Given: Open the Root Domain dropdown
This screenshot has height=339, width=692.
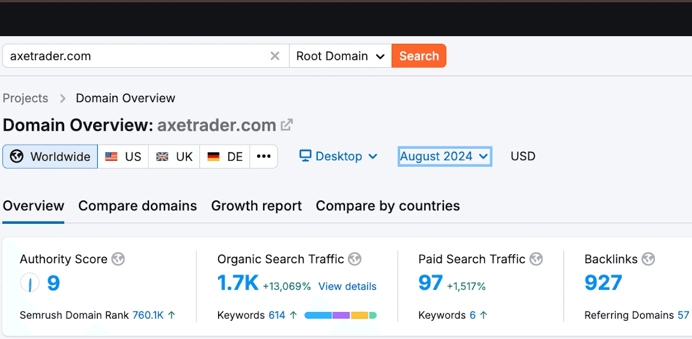Looking at the screenshot, I should (x=340, y=56).
